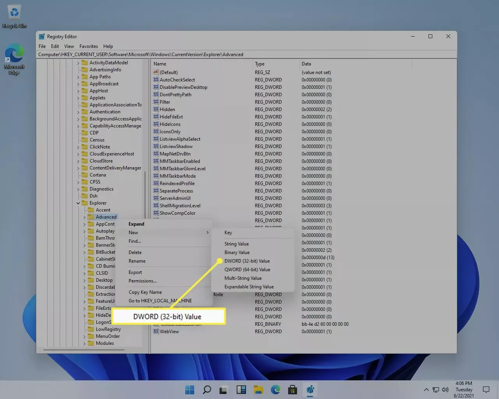Collapse the Explorer tree node
This screenshot has width=499, height=399.
78,203
